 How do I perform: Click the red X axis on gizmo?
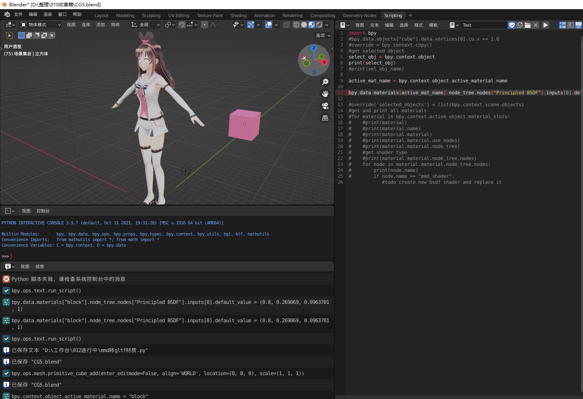pyautogui.click(x=324, y=62)
